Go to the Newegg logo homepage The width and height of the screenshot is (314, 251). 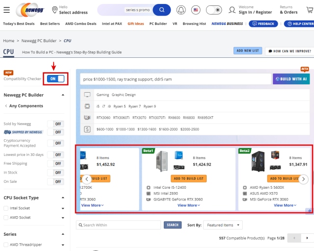pyautogui.click(x=30, y=10)
